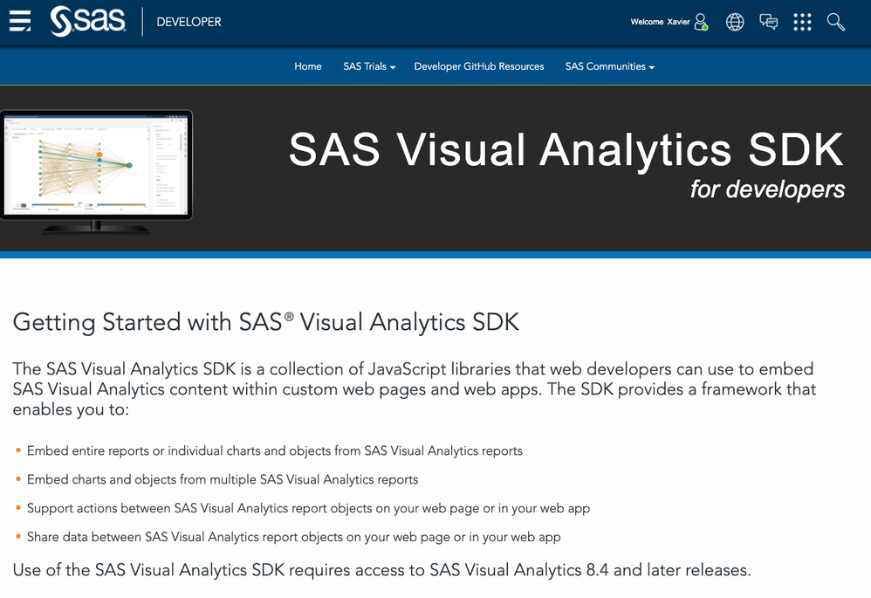The image size is (871, 598).
Task: Select the SAS Visual Analytics SDK title
Action: (x=565, y=150)
